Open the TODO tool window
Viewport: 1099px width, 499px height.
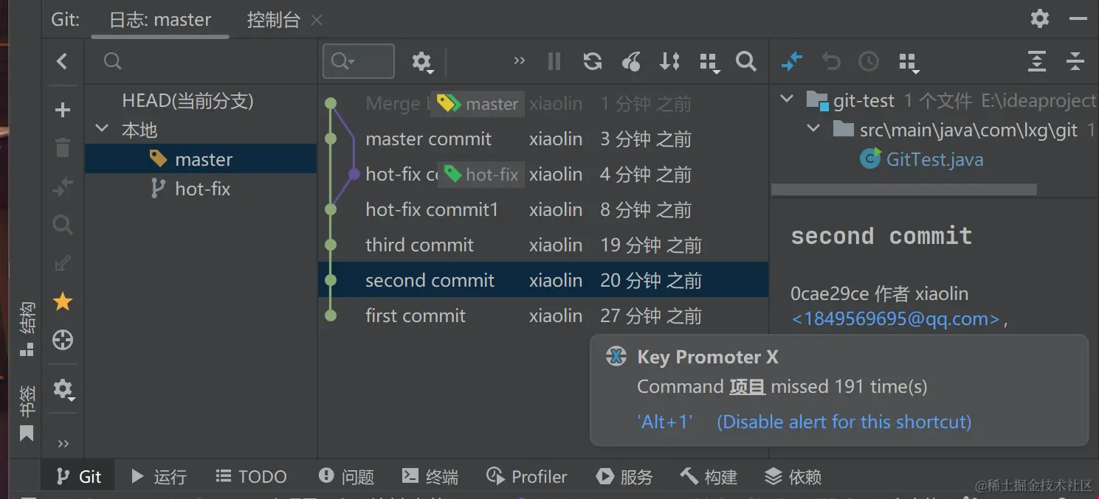coord(251,477)
